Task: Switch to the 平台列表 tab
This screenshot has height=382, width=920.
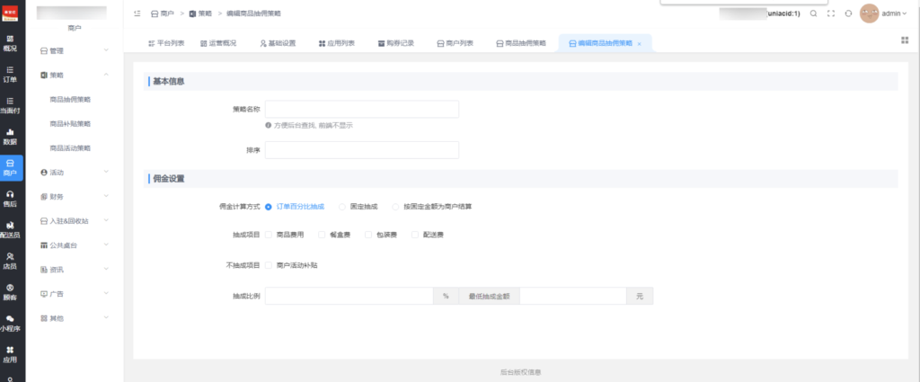Action: coord(166,43)
